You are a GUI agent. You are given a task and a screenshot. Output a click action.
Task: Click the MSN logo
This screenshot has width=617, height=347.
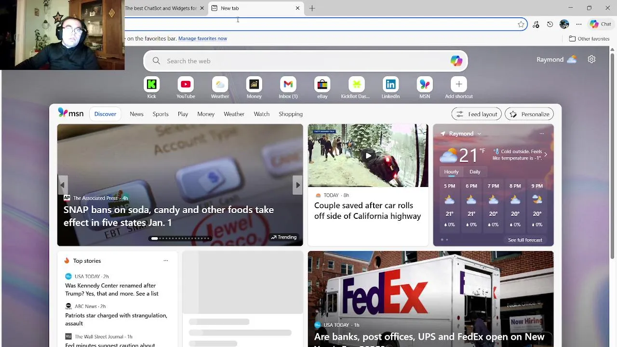71,113
